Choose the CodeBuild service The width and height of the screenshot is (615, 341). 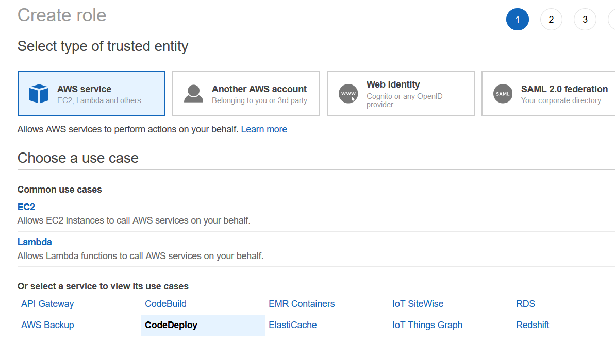point(165,304)
